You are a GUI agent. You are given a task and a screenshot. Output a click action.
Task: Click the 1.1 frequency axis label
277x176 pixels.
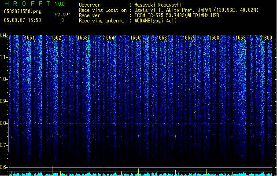tap(4, 57)
